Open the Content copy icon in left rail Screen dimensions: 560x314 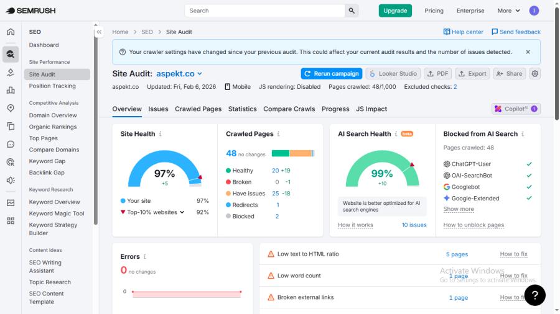(11, 126)
